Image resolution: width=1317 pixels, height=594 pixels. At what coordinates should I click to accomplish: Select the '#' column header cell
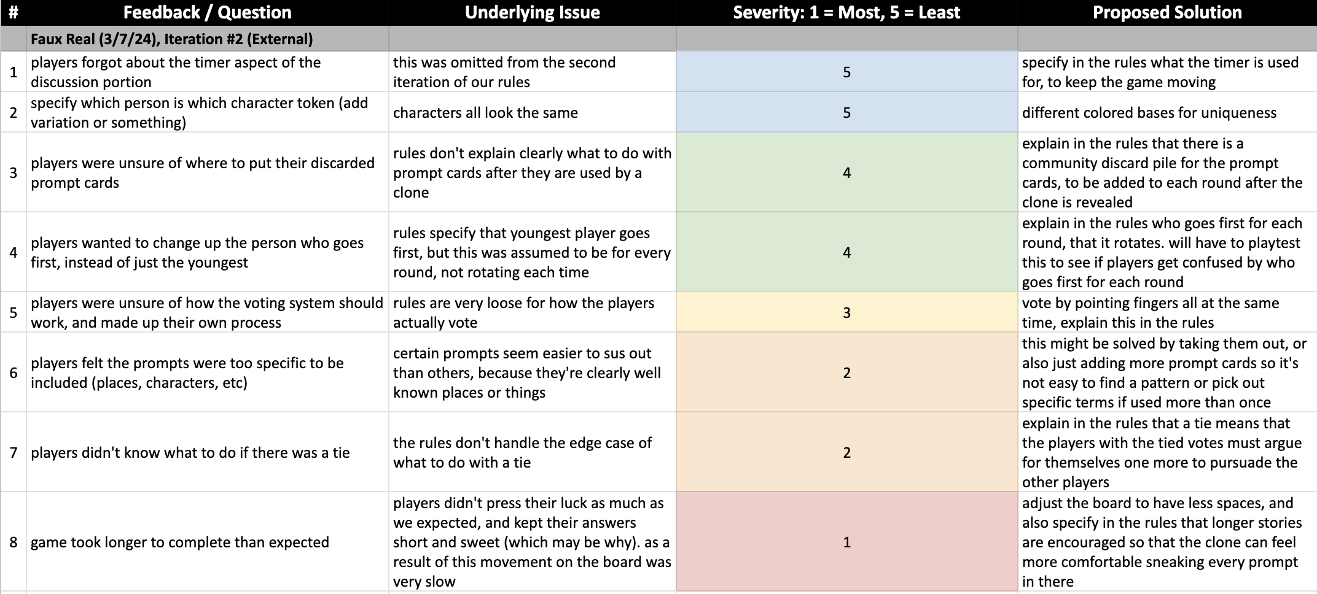coord(13,12)
